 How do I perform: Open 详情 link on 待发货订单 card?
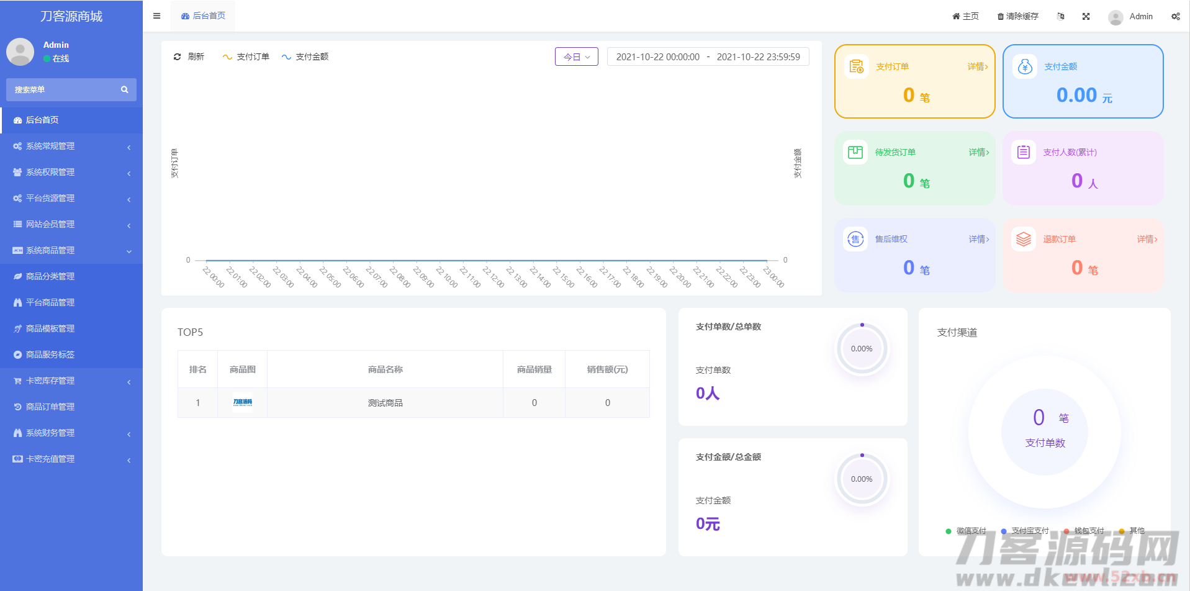coord(978,153)
